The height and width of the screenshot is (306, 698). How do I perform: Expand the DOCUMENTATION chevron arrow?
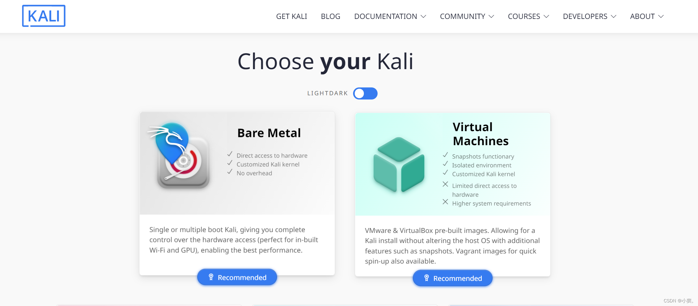click(x=423, y=16)
